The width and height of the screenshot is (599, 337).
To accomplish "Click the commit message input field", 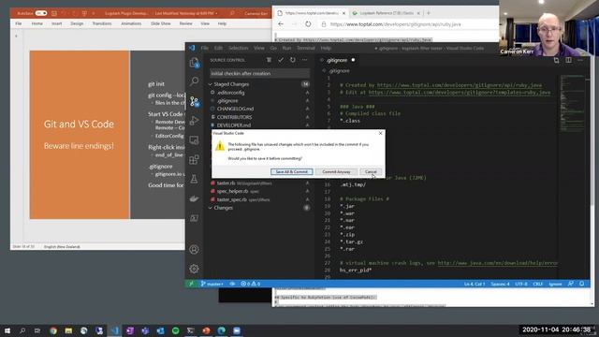I will tap(259, 73).
